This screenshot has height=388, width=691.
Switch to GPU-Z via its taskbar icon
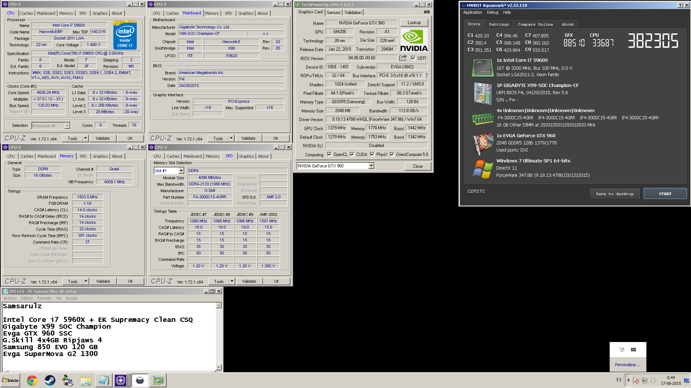point(158,380)
